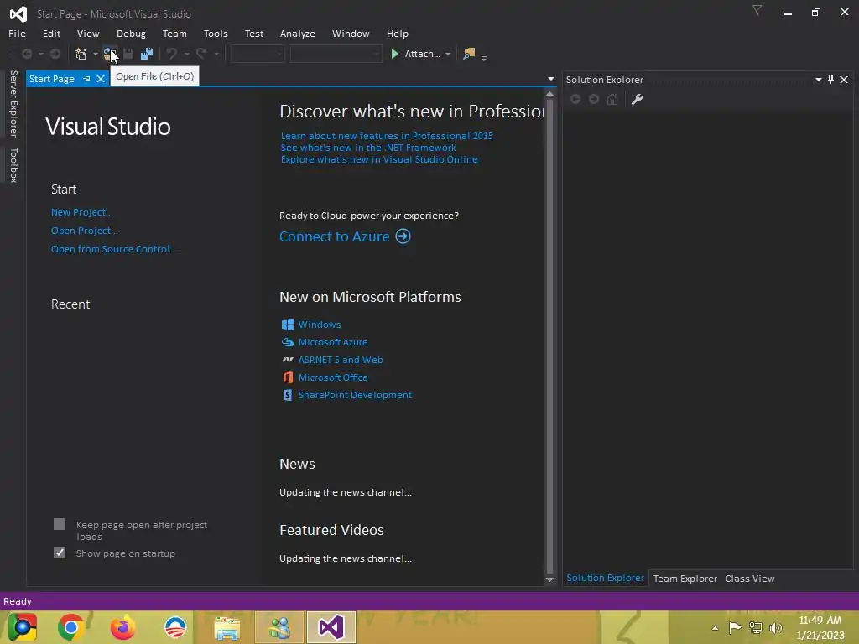Open Solution Explorer window position dropdown
This screenshot has width=859, height=644.
pyautogui.click(x=819, y=80)
